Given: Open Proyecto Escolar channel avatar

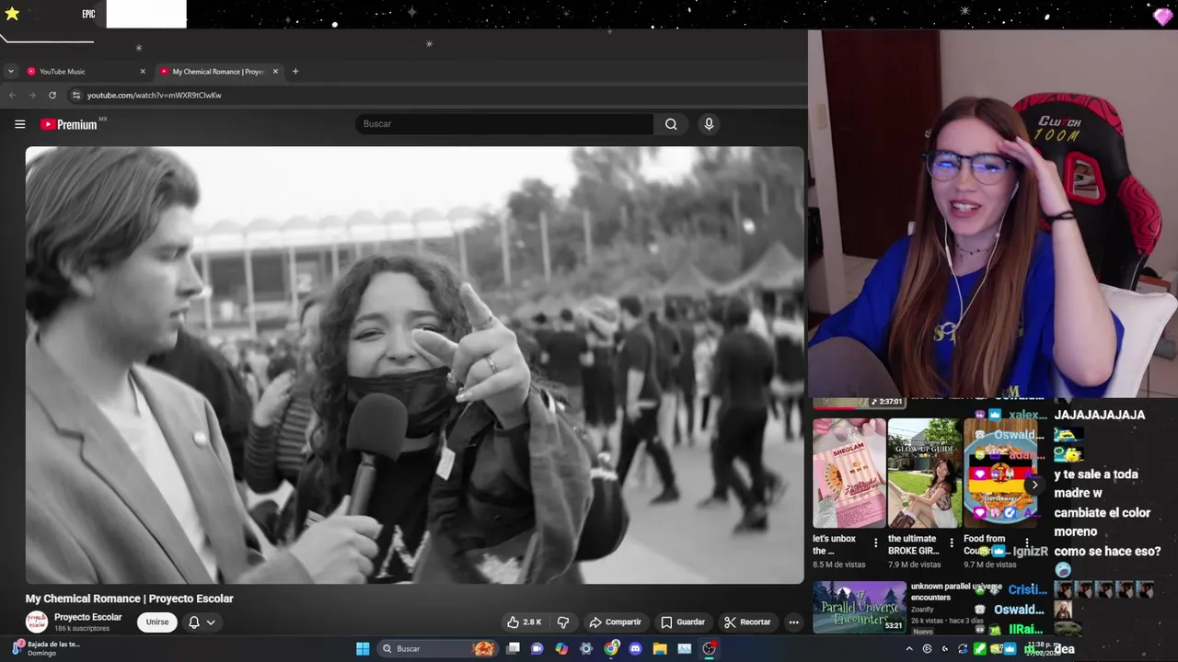Looking at the screenshot, I should click(37, 622).
